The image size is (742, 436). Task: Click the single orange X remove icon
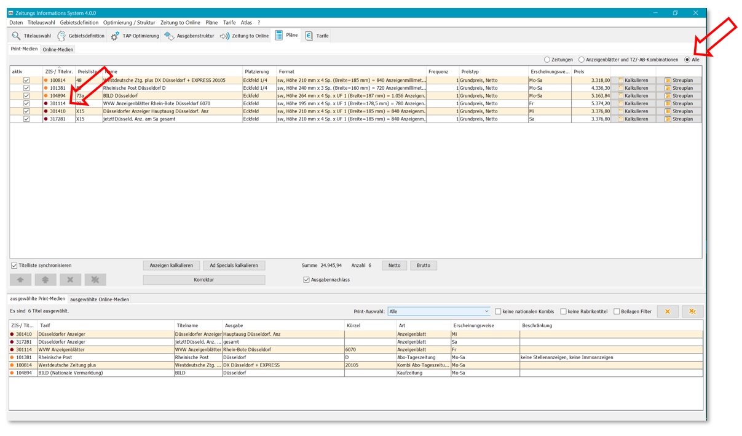[x=667, y=312]
